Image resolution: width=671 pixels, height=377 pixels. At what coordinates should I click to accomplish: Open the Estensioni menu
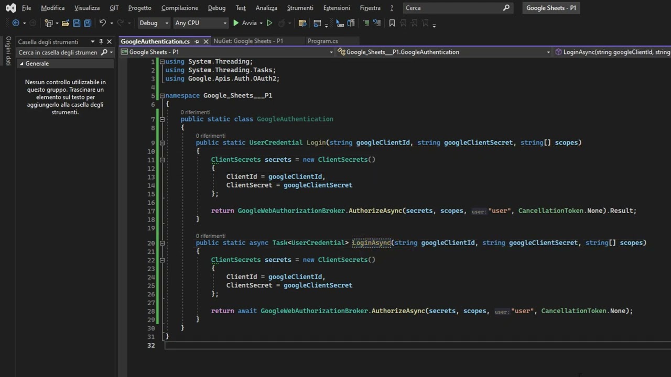pos(337,8)
